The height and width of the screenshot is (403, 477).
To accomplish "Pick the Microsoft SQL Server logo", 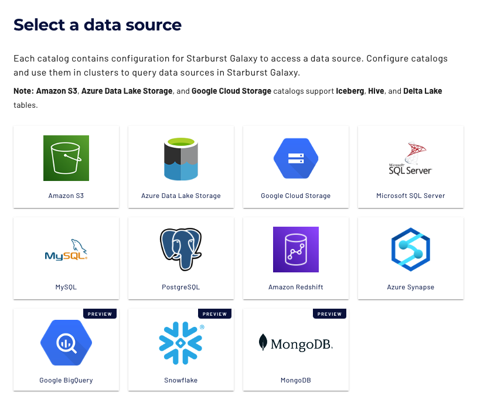I will pos(410,159).
